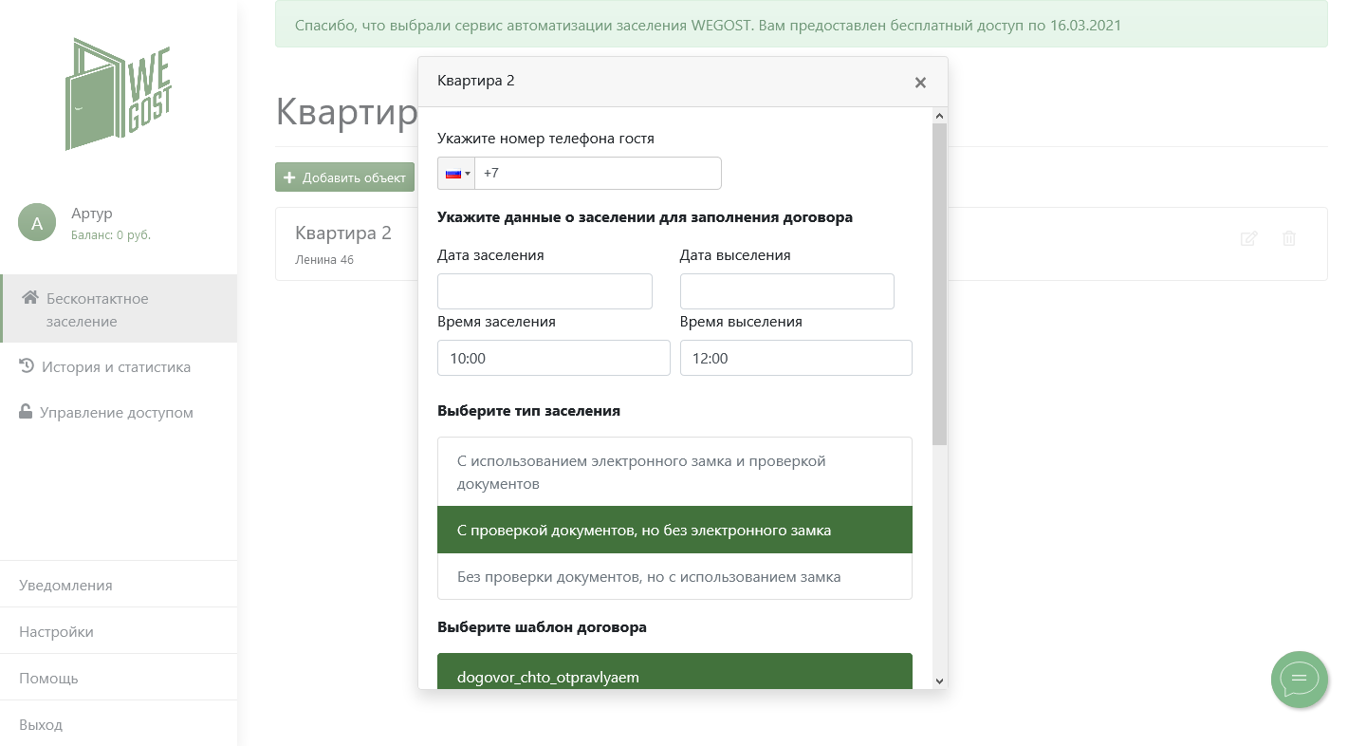Click the WEGOST door logo
Viewport: 1366px width, 746px height.
pyautogui.click(x=119, y=94)
